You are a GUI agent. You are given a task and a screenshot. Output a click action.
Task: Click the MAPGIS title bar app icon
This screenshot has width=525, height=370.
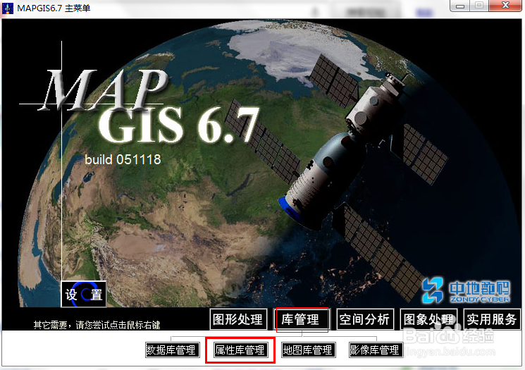pos(8,8)
